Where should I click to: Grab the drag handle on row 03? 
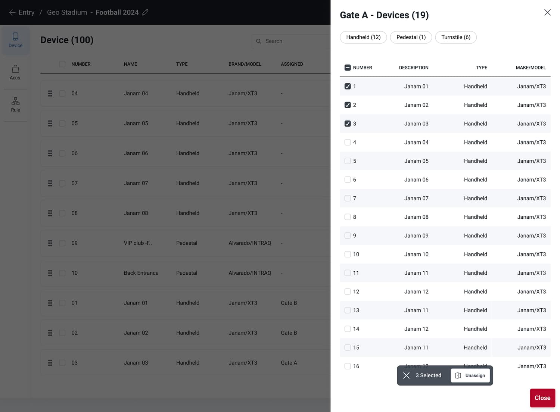[50, 363]
